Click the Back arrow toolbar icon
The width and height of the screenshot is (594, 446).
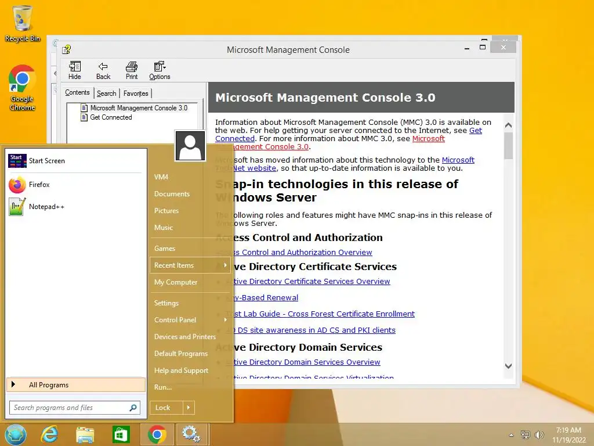103,70
